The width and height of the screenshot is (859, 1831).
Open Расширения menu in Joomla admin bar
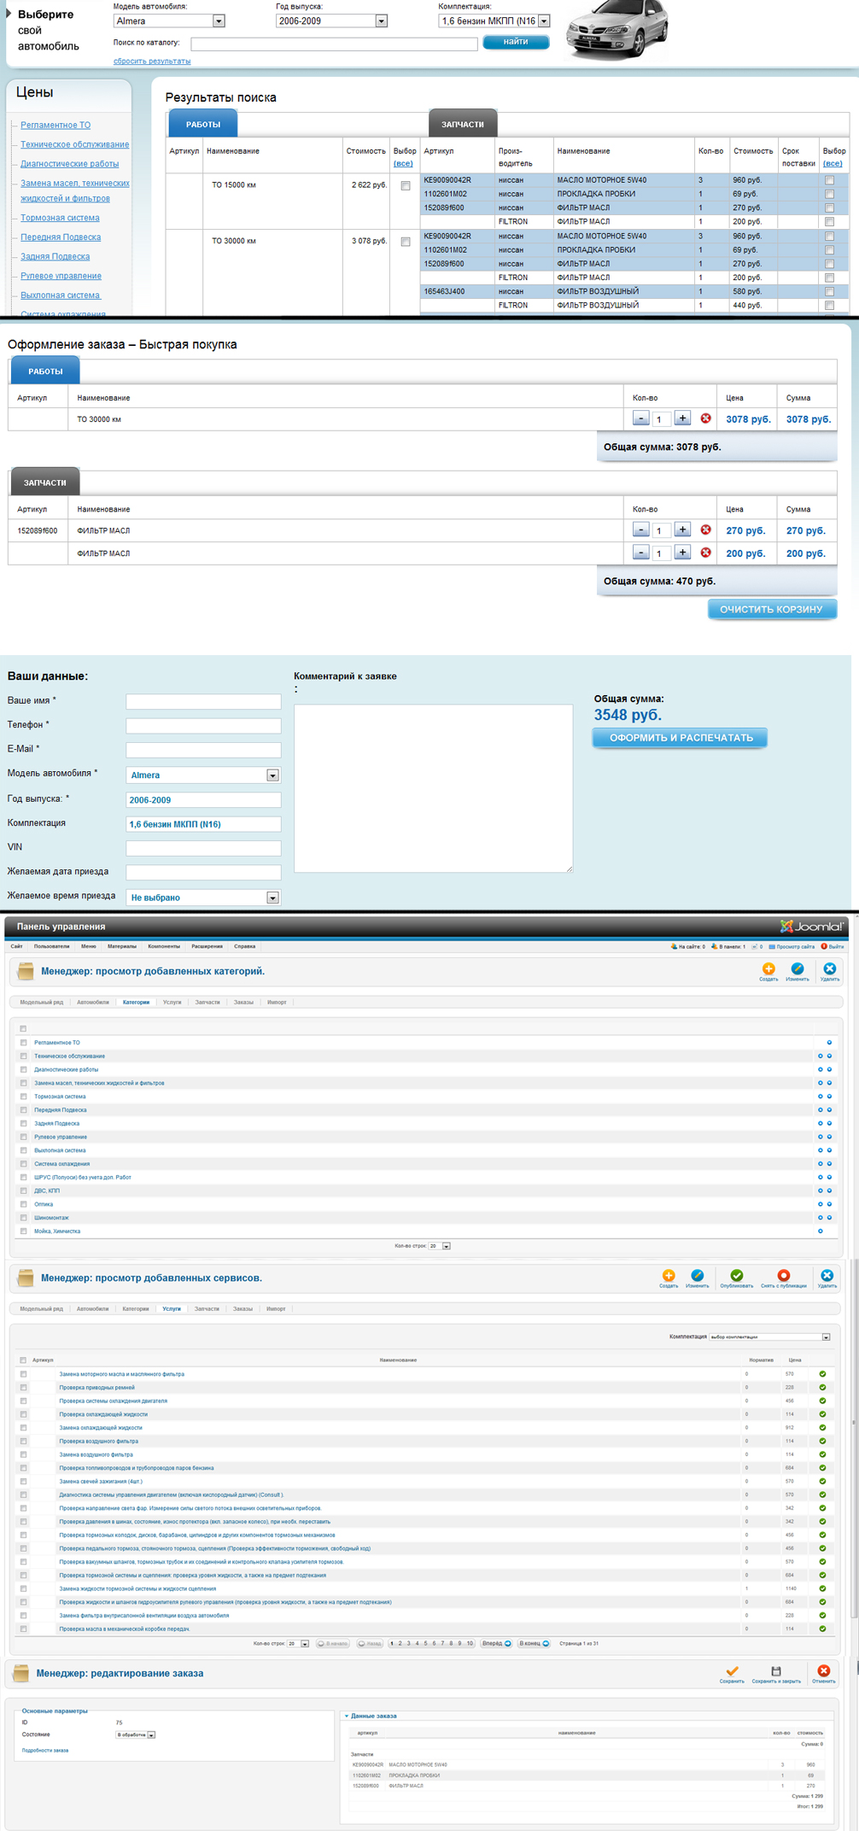(x=207, y=946)
